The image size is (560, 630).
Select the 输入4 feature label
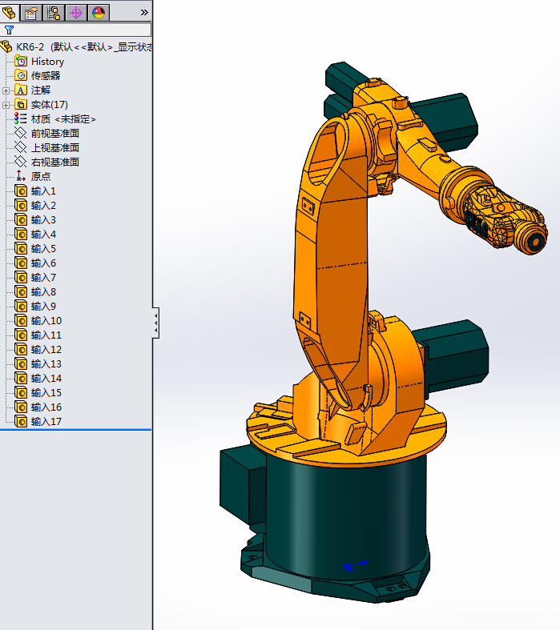pos(43,235)
